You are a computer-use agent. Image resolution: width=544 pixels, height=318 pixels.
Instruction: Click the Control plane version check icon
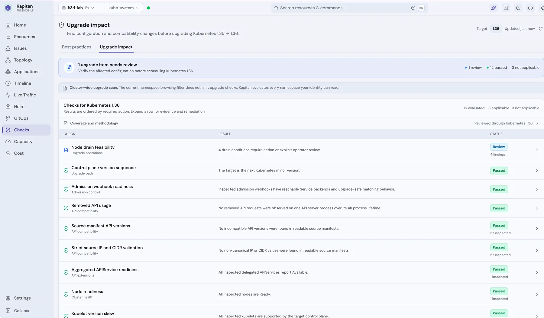coord(66,171)
